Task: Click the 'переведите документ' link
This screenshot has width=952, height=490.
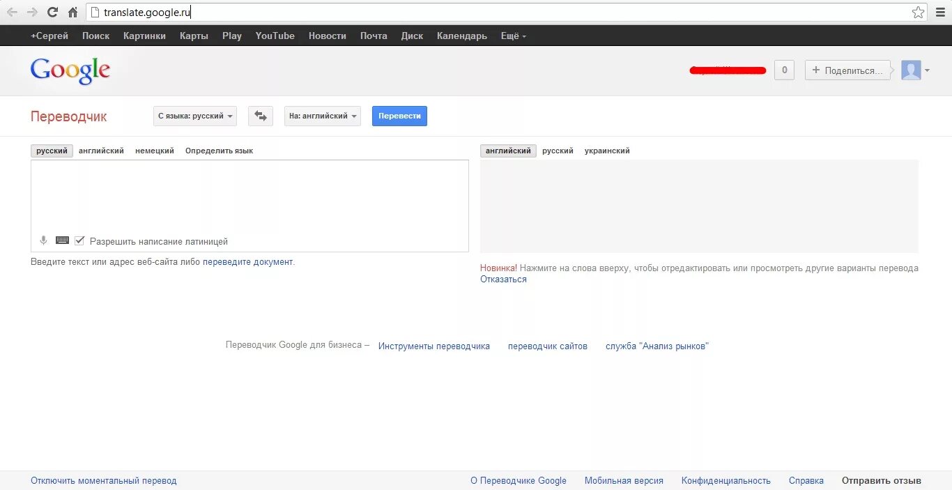Action: pyautogui.click(x=247, y=262)
